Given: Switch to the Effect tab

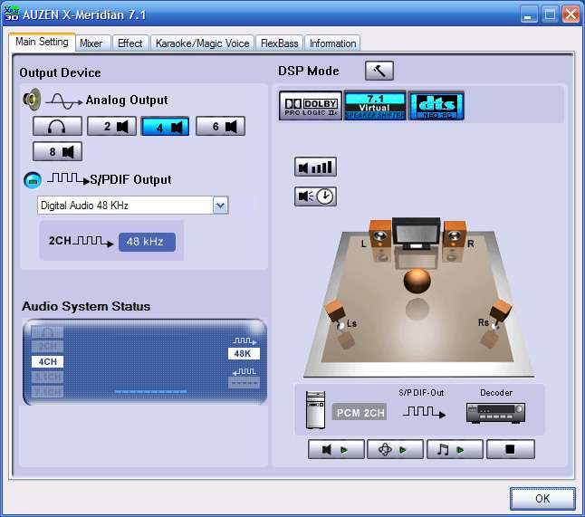Looking at the screenshot, I should click(129, 43).
